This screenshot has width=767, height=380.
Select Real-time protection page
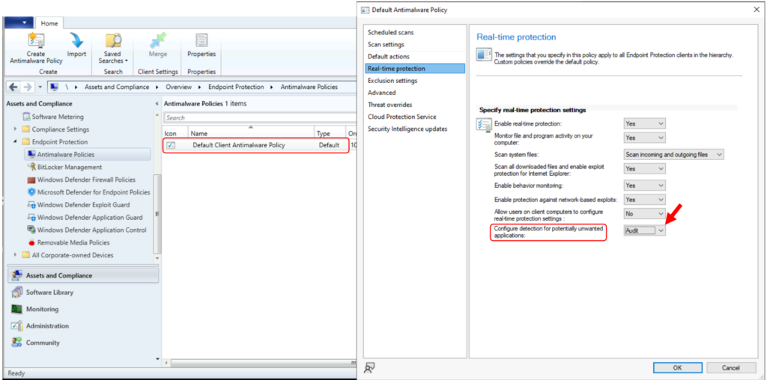[415, 68]
